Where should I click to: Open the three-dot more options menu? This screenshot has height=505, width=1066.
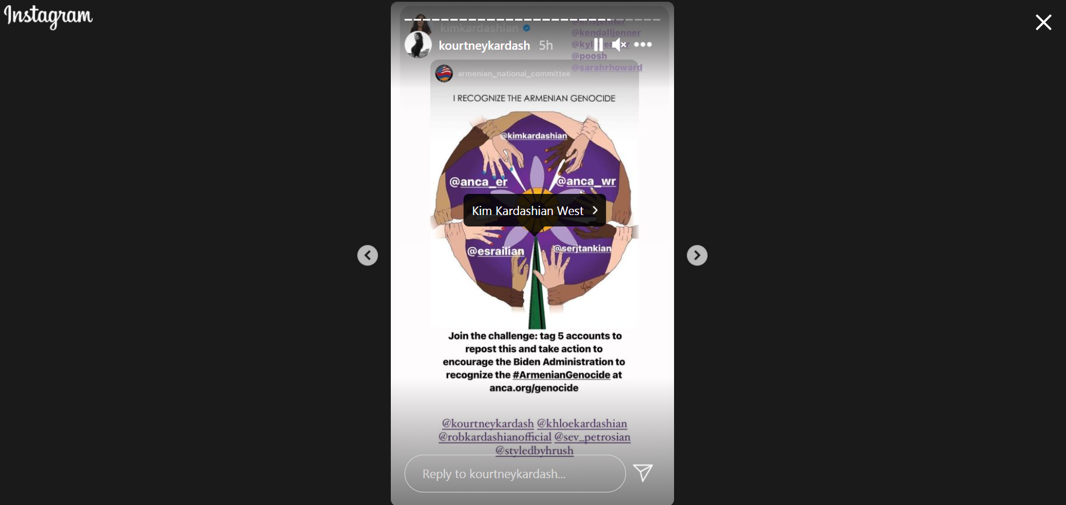tap(643, 45)
